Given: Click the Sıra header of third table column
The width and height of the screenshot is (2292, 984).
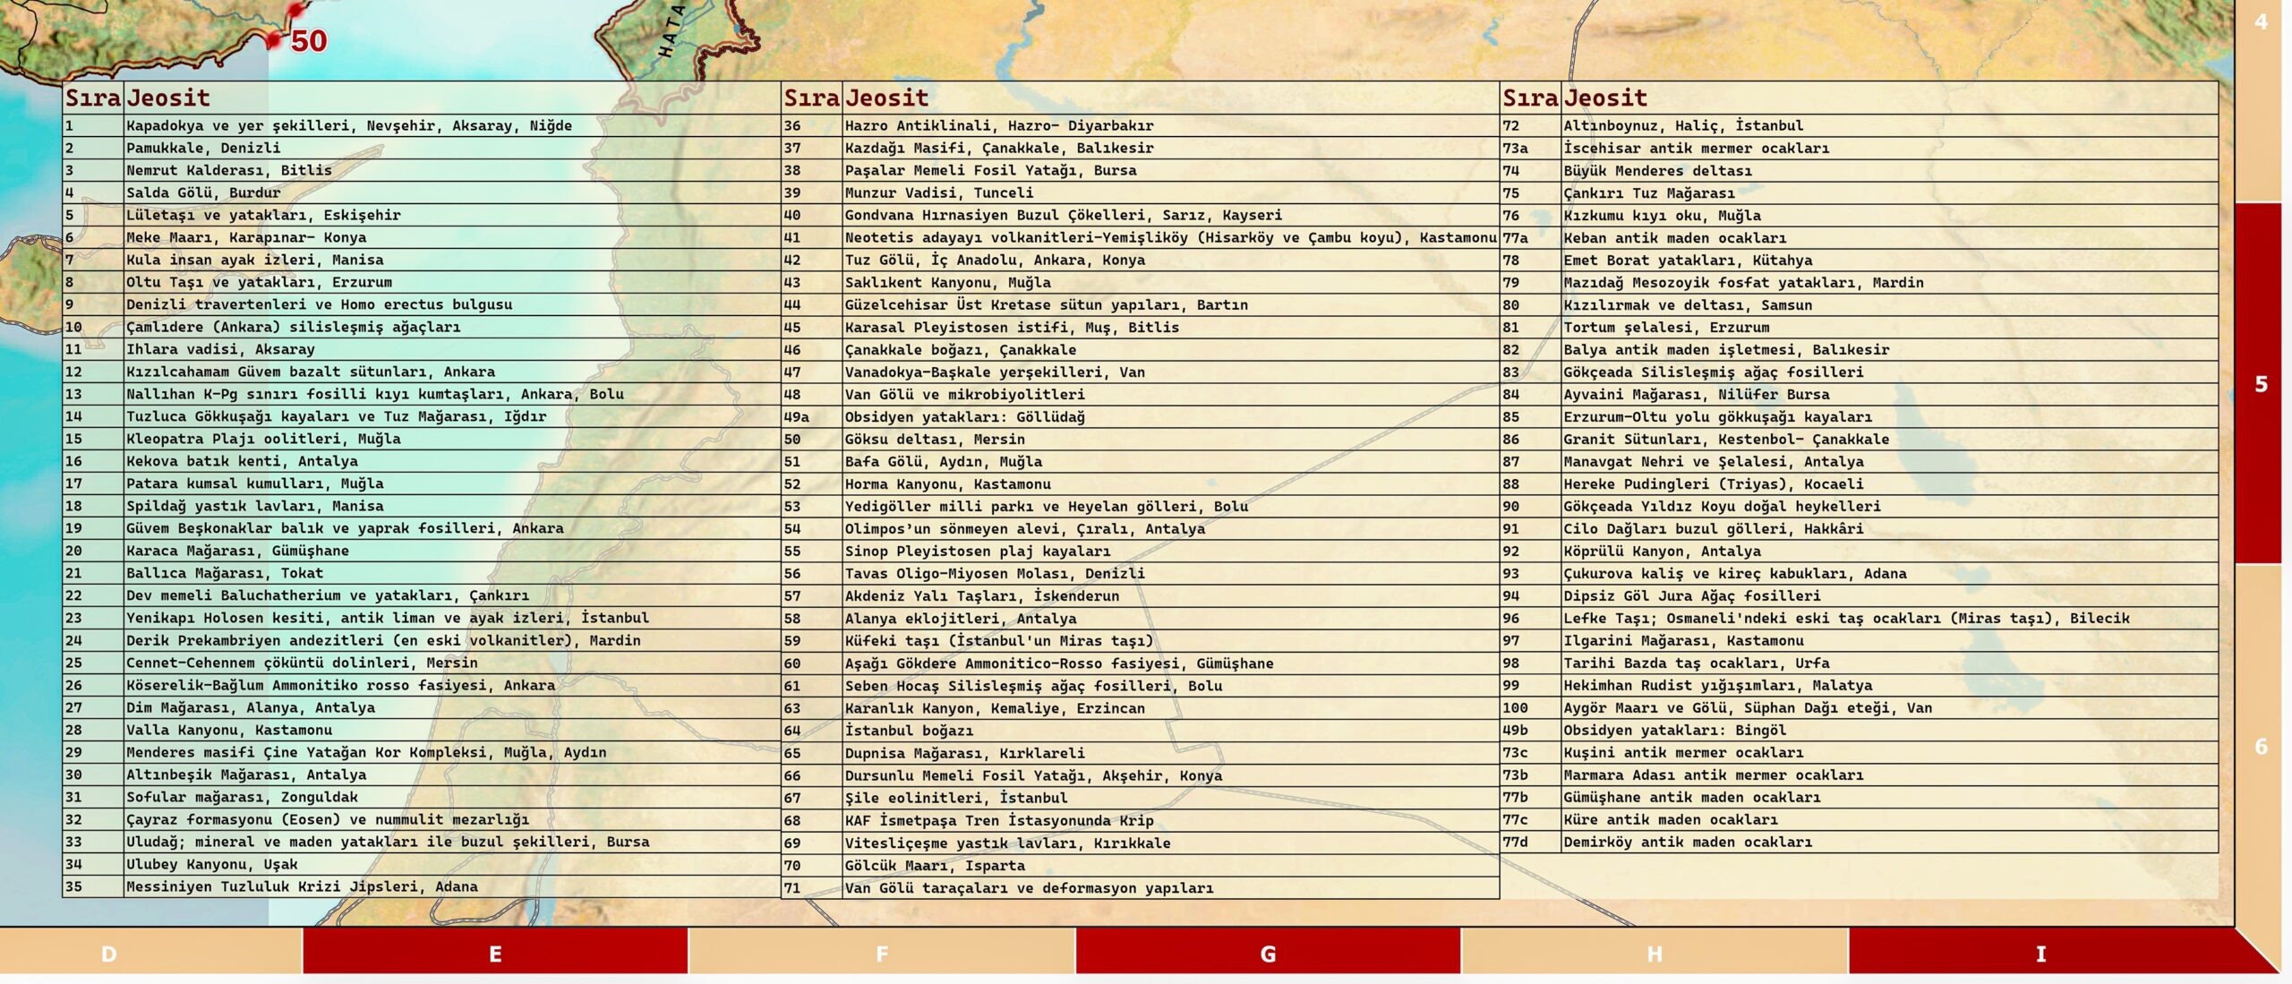Looking at the screenshot, I should (1529, 98).
